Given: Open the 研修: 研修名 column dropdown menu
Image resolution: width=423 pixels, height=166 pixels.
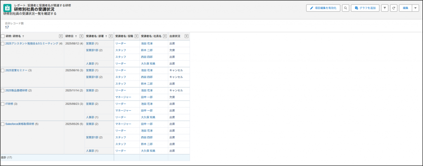Looking at the screenshot, I should click(x=61, y=36).
